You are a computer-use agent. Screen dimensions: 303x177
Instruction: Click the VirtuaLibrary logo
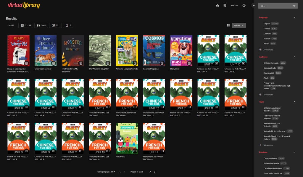(24, 5)
